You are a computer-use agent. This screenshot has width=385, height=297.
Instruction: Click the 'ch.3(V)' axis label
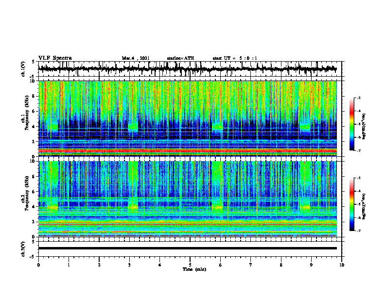click(x=23, y=249)
